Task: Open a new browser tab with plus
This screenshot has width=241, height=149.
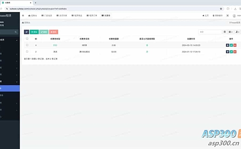Action: point(35,3)
